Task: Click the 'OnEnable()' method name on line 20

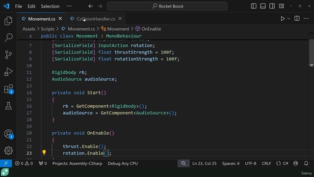Action: 101,133
